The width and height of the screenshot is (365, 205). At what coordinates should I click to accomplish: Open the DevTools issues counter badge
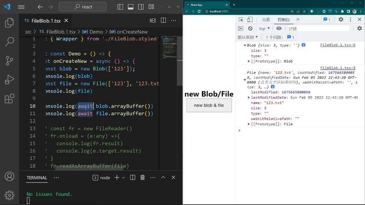tap(327, 19)
